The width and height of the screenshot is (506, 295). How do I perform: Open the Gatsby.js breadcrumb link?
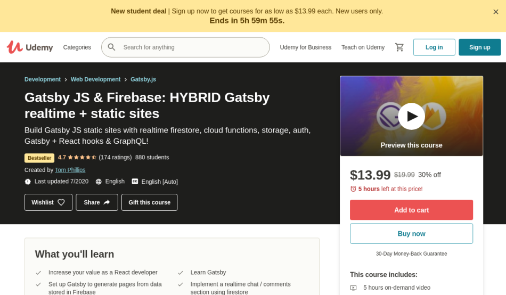click(x=143, y=79)
